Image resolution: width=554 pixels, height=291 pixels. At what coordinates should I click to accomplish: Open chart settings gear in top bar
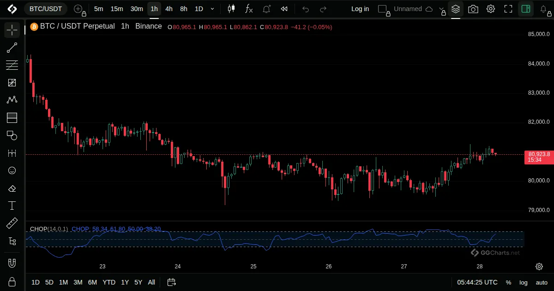point(491,9)
